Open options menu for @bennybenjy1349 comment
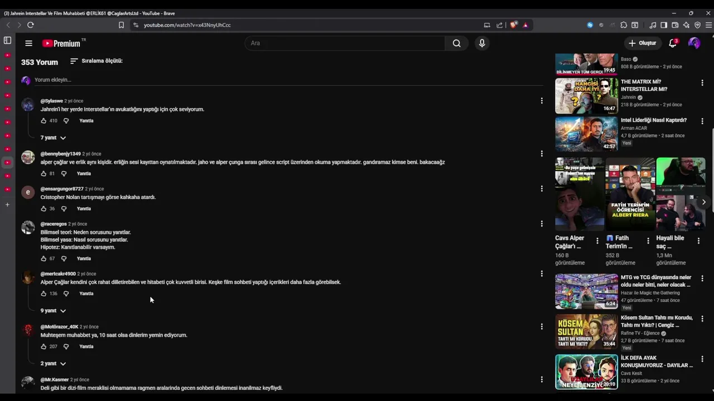Screen dimensions: 714x401 tap(541, 154)
